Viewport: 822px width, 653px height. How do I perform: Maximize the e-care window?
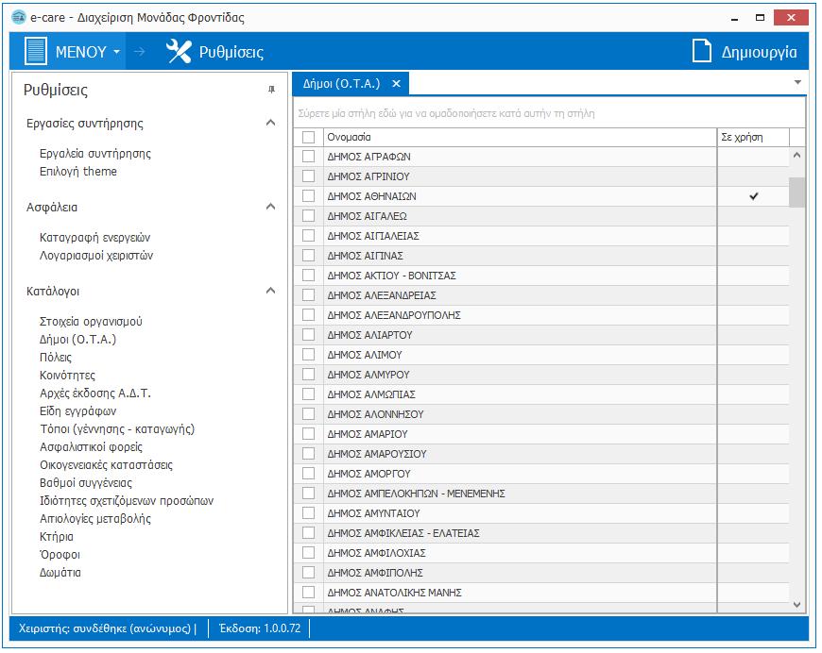click(760, 17)
